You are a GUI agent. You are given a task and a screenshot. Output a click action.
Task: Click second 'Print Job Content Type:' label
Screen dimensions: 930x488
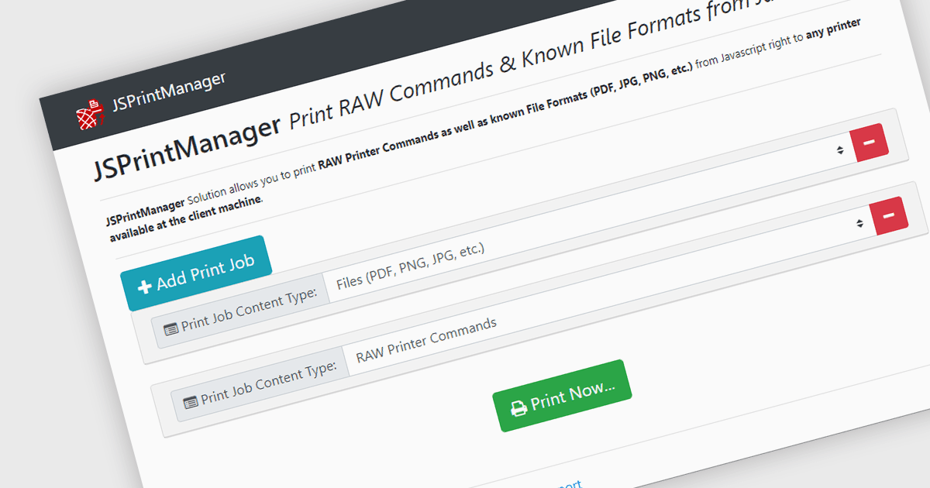click(269, 383)
